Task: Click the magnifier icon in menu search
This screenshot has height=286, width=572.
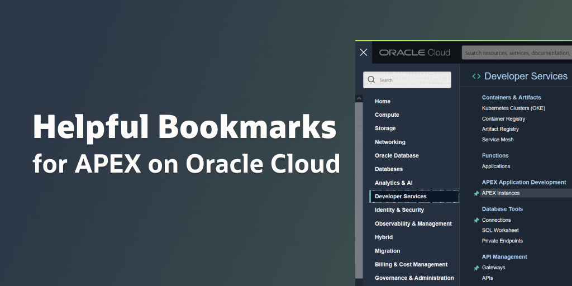Action: coord(371,79)
